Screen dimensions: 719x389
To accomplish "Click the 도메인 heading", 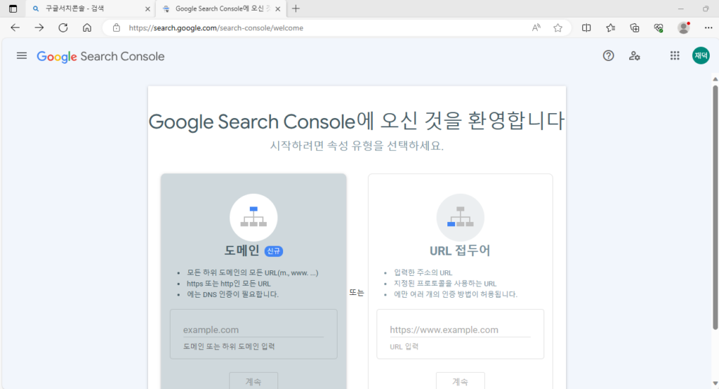I will click(242, 251).
